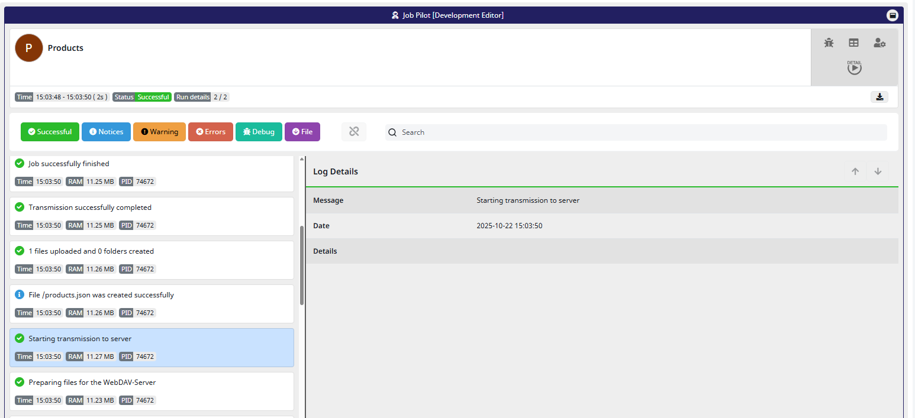Click the broken link icon beside filters
Viewport: 915px width, 418px height.
(354, 132)
